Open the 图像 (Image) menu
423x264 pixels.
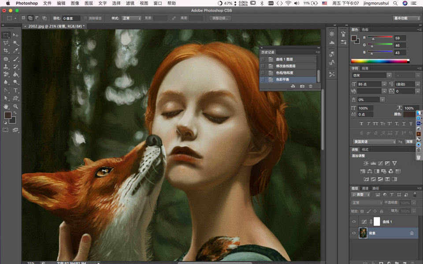click(75, 3)
